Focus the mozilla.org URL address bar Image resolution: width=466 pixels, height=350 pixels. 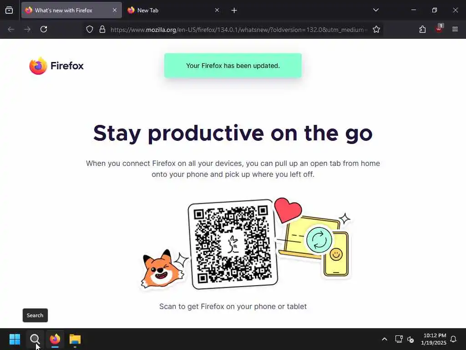pyautogui.click(x=238, y=30)
